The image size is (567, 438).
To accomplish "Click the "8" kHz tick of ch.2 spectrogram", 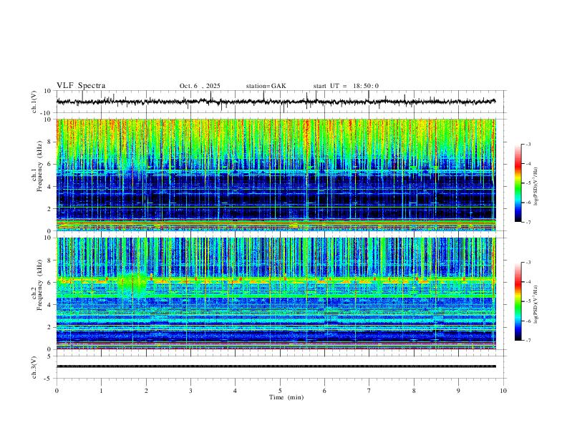I will [x=50, y=261].
